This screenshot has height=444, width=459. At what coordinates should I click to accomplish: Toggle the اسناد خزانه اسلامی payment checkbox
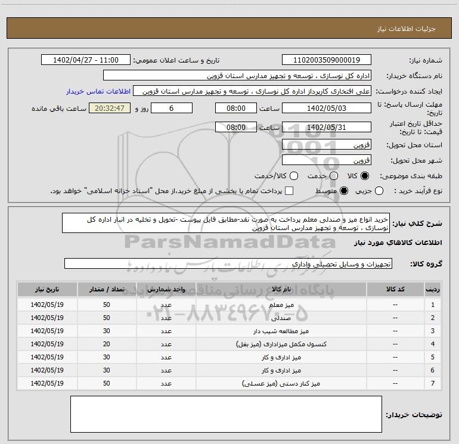tap(289, 191)
